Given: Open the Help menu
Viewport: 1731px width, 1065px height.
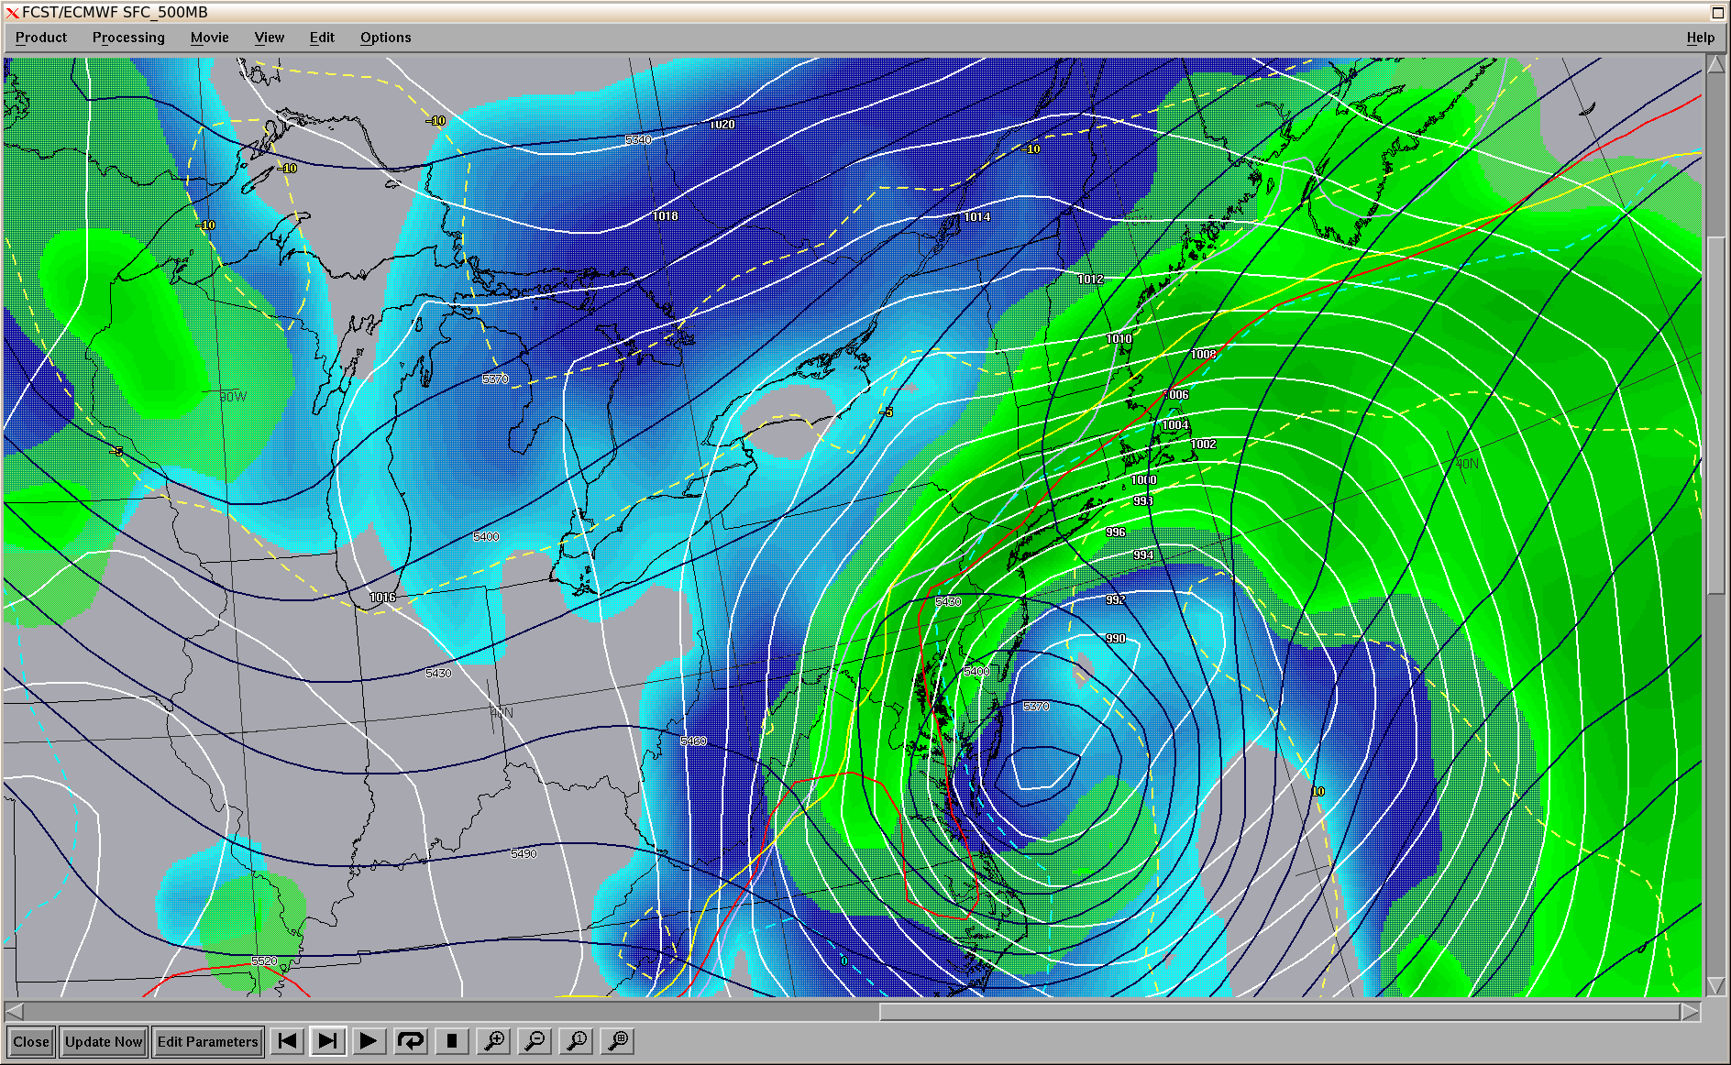Looking at the screenshot, I should (1700, 38).
